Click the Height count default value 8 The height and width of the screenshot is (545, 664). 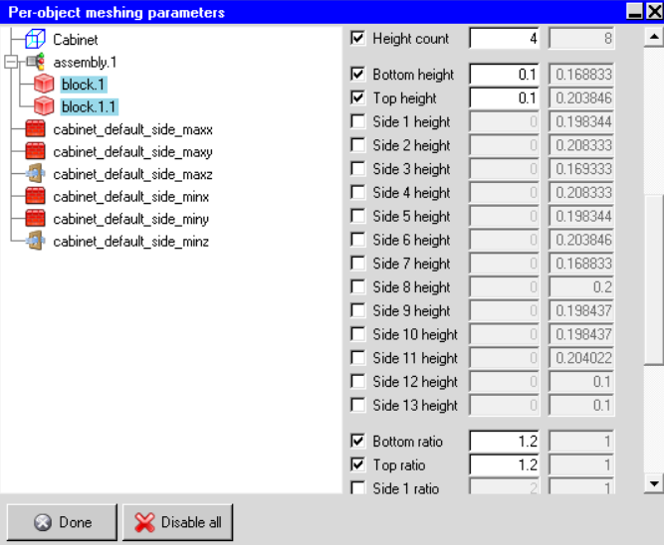(x=581, y=39)
